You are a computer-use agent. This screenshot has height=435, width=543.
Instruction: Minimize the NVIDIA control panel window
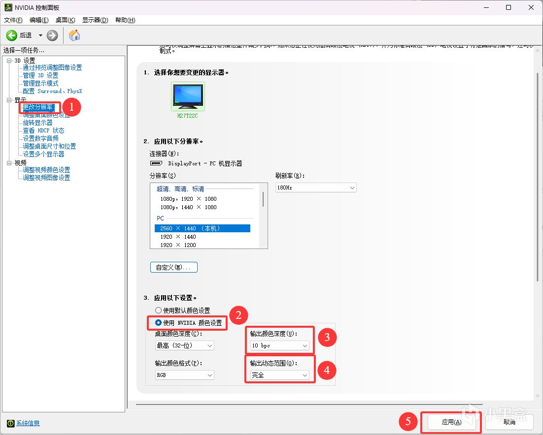486,7
